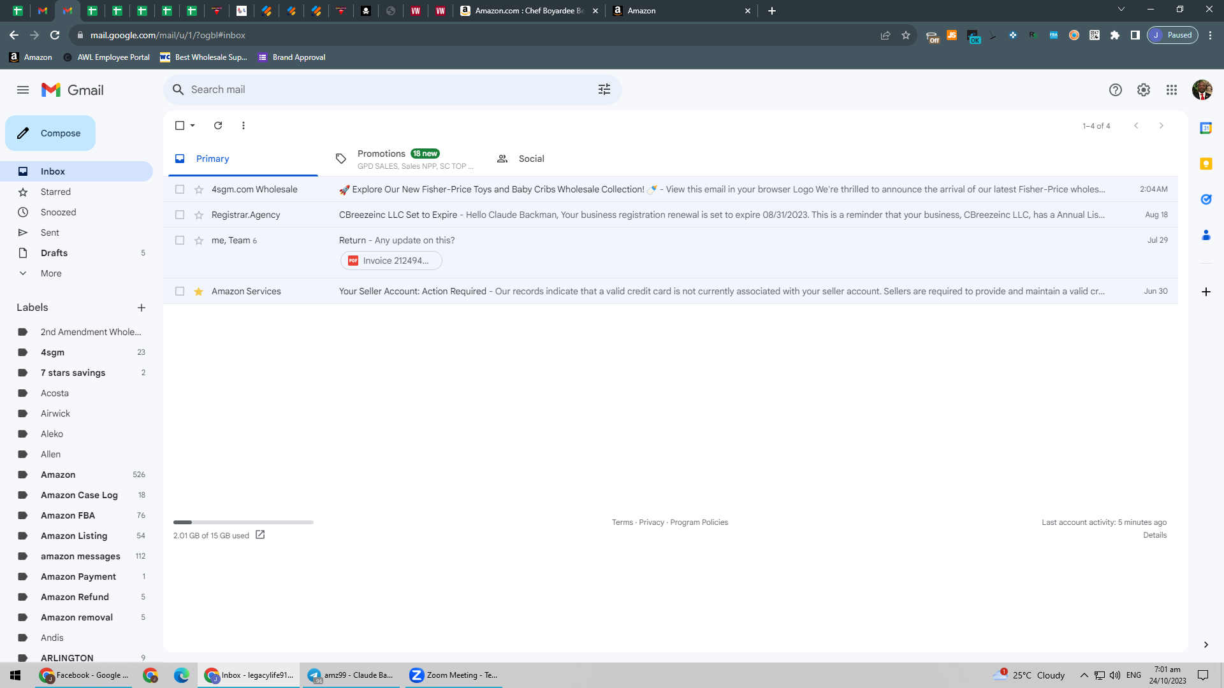
Task: Tick checkbox for Return email thread
Action: [180, 240]
